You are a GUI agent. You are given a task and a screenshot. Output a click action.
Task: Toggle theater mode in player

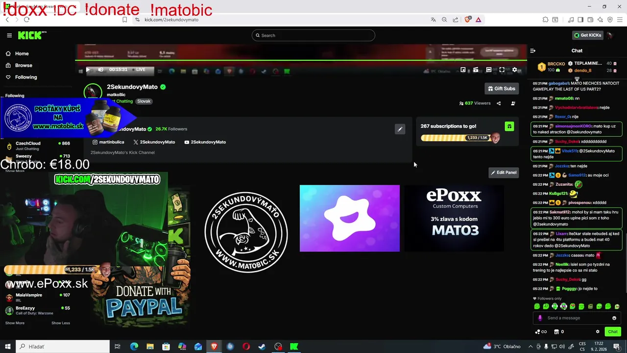pyautogui.click(x=488, y=70)
